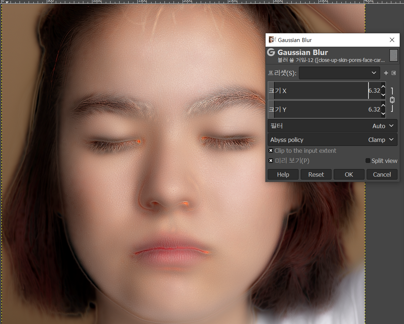Save settings as a named preset with plus icon
Screen dimensions: 404x324
tap(386, 73)
